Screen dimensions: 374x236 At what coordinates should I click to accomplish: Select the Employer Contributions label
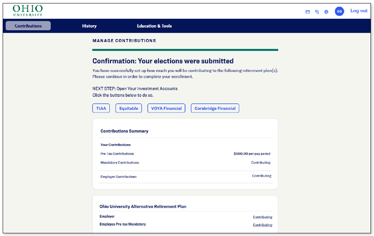(x=118, y=177)
